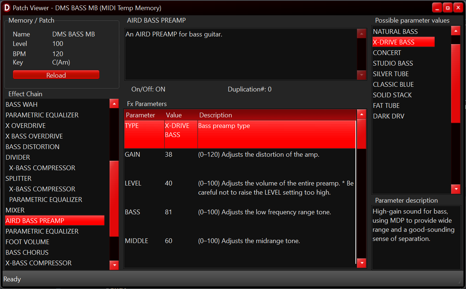The width and height of the screenshot is (466, 289).
Task: Select BASS WAH in the Effect Chain
Action: pyautogui.click(x=22, y=105)
